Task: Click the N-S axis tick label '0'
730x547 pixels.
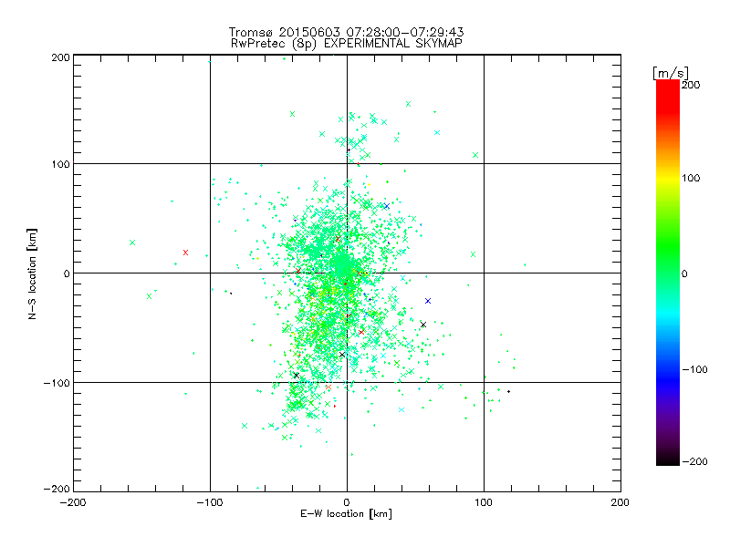Action: click(67, 273)
